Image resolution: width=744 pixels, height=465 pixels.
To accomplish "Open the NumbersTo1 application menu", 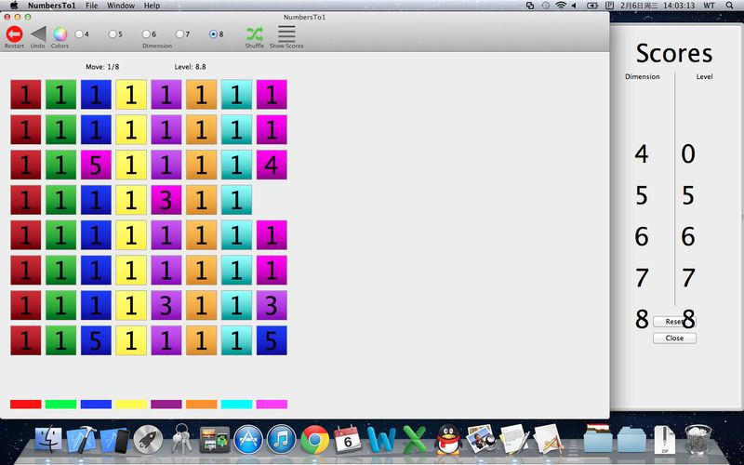I will 52,6.
